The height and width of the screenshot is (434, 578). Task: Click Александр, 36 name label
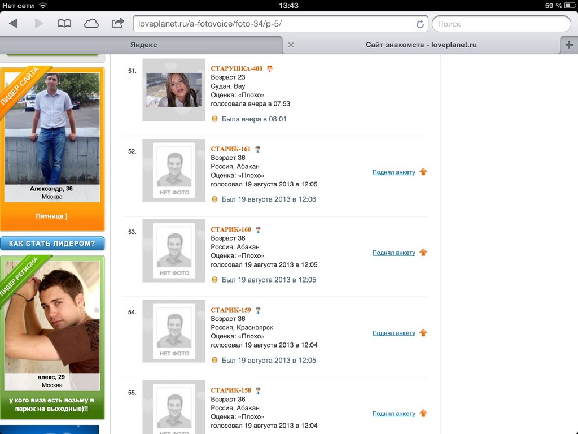point(51,189)
